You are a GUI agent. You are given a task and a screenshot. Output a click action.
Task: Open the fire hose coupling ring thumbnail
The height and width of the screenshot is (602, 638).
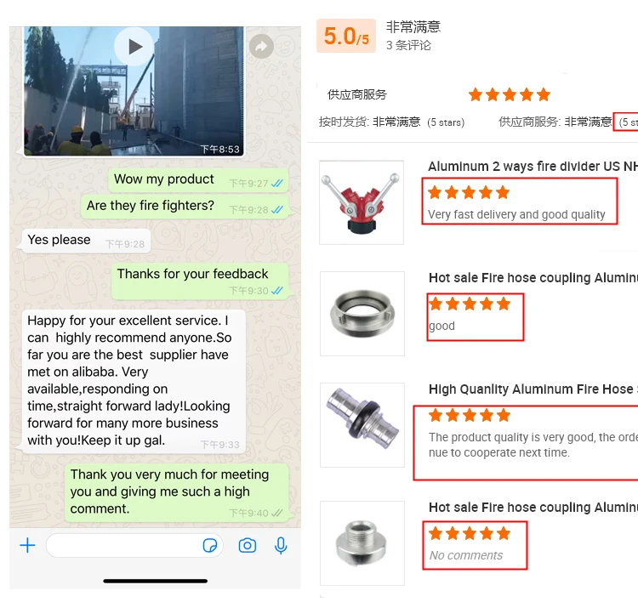coord(362,314)
